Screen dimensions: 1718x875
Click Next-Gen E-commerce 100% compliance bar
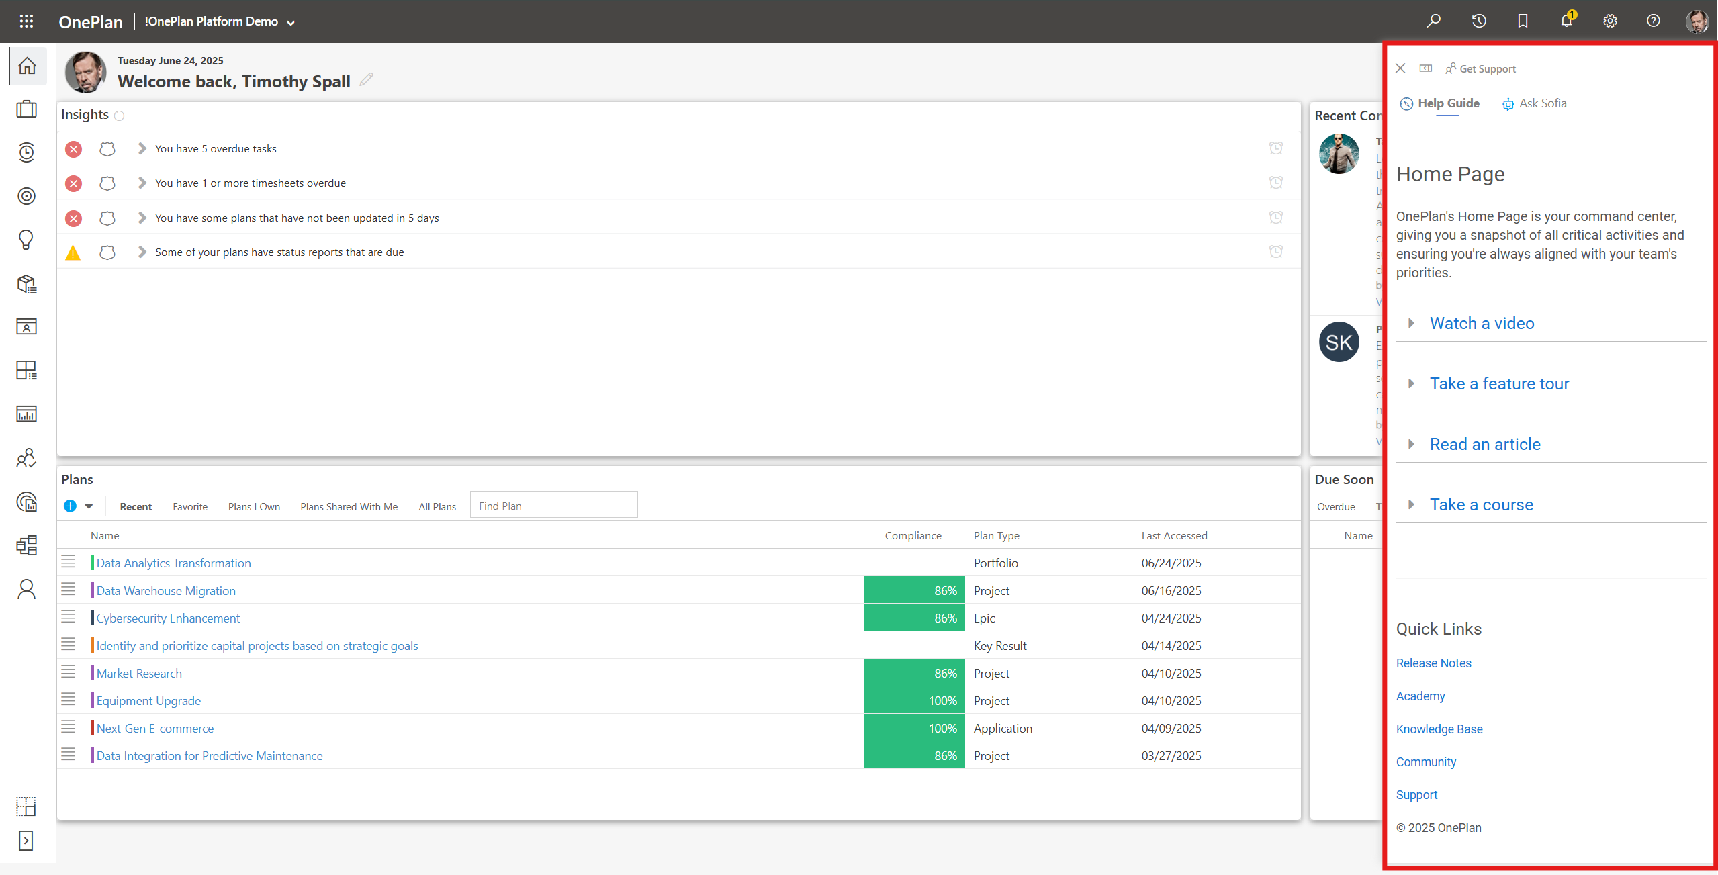[914, 728]
